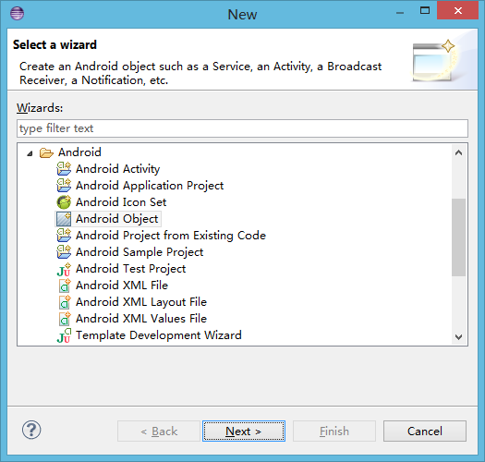Image resolution: width=485 pixels, height=462 pixels.
Task: Collapse the Android folder tree node
Action: (x=30, y=152)
